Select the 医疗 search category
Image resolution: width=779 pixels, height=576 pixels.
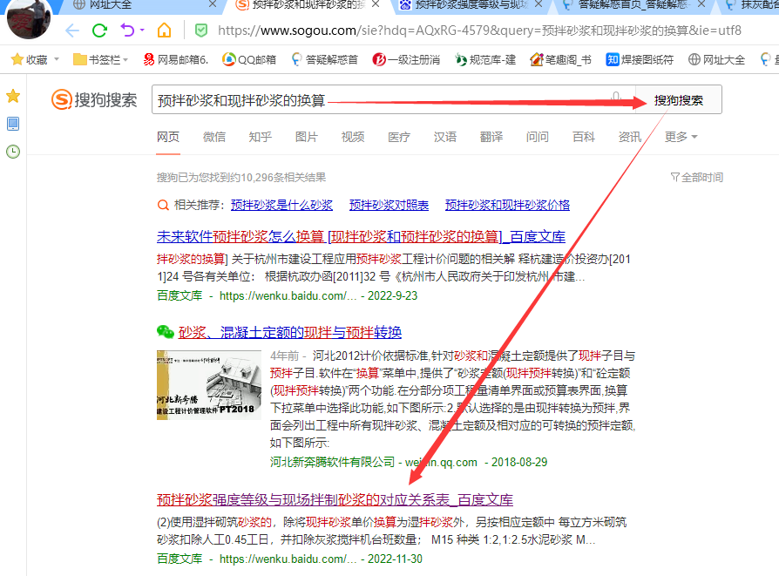pos(399,137)
